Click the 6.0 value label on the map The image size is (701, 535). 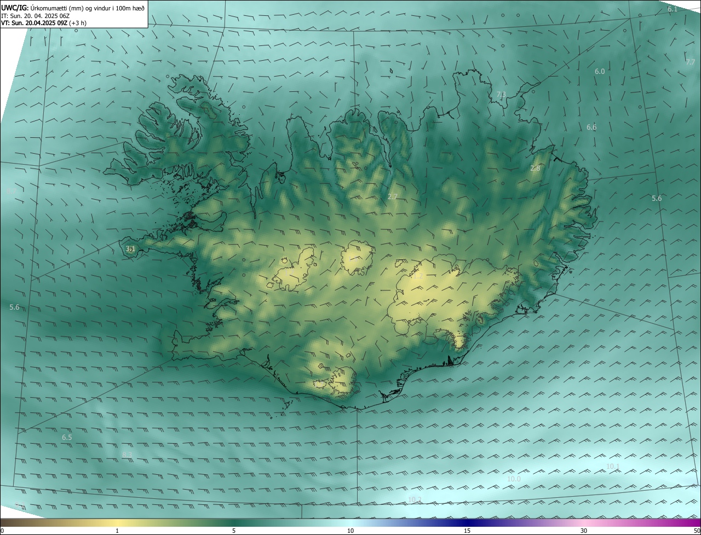[600, 72]
